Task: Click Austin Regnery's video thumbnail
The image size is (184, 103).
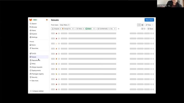Action: pos(170,4)
